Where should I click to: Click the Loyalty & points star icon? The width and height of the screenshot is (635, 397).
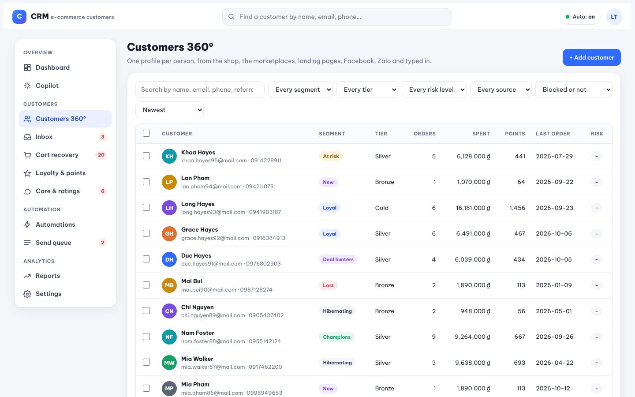tap(27, 173)
